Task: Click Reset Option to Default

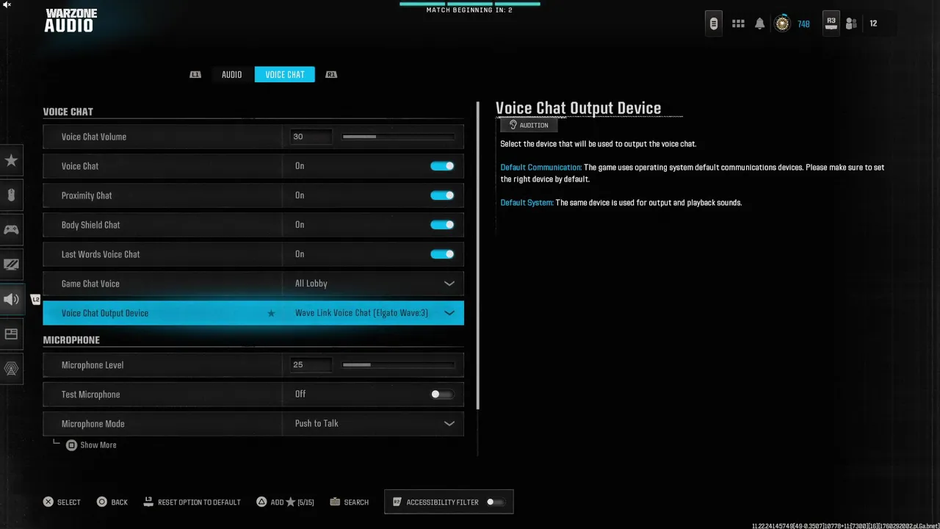Action: (x=199, y=503)
